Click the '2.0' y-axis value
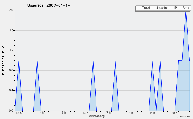Image resolution: width=193 pixels, height=119 pixels. [x=11, y=10]
